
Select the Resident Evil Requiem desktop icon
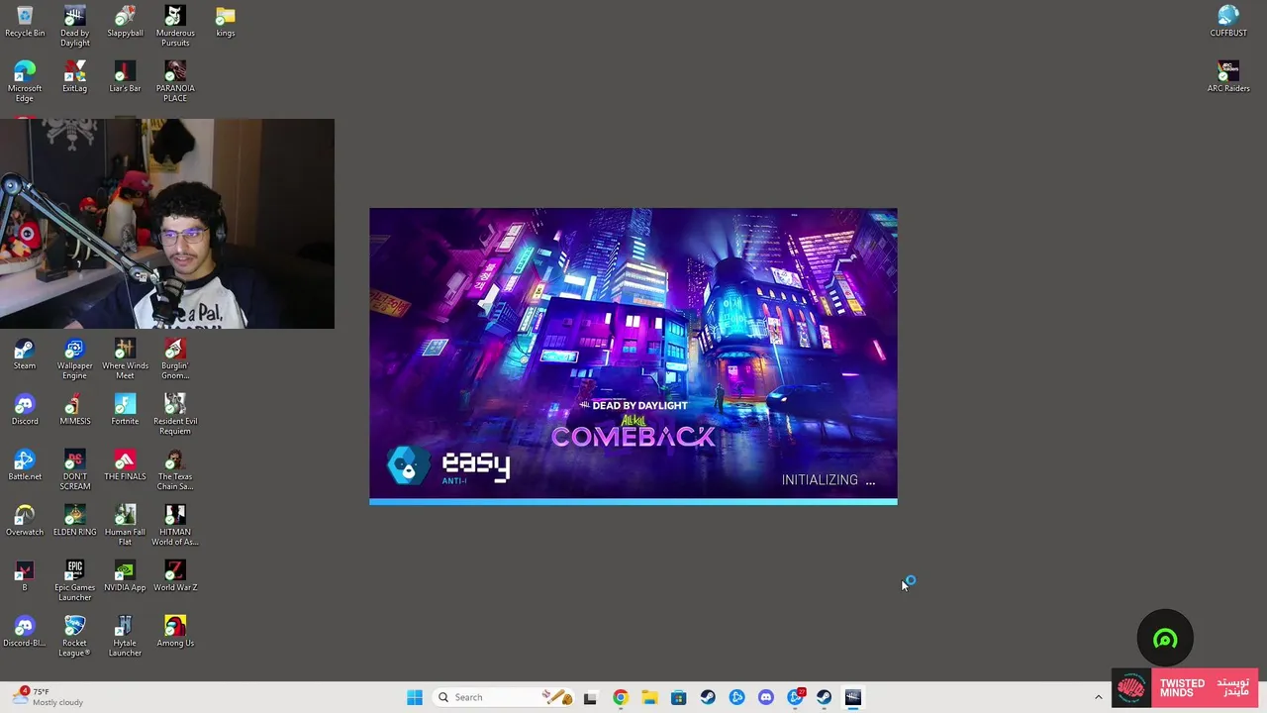(x=175, y=414)
